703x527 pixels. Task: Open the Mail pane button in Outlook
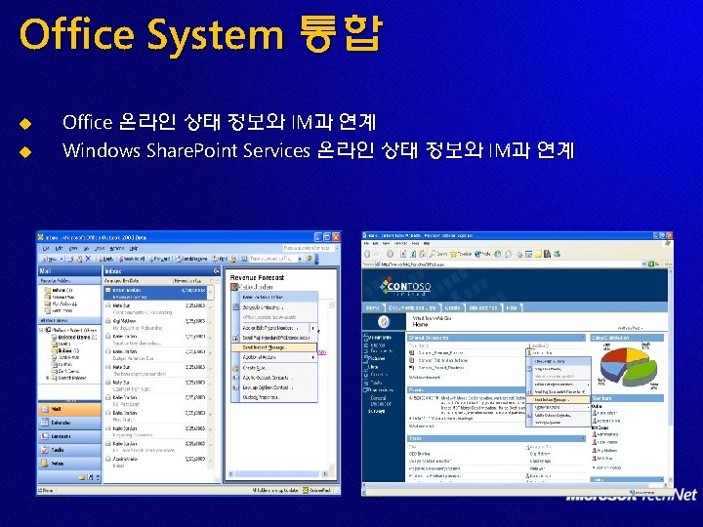coord(69,409)
